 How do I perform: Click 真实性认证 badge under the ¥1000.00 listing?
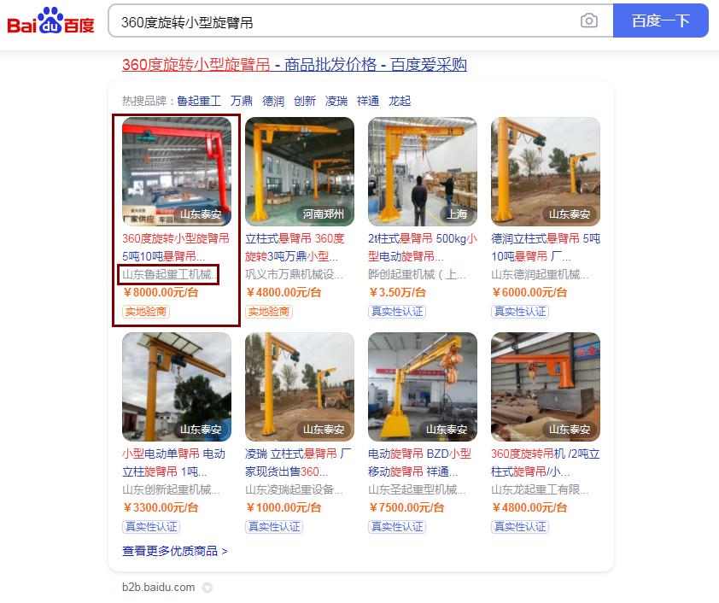[x=274, y=527]
